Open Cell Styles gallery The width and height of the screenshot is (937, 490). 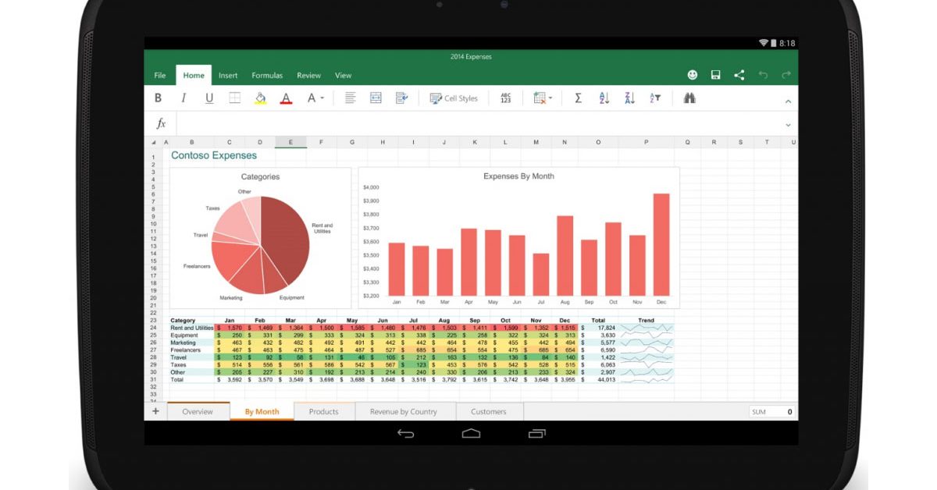(454, 98)
